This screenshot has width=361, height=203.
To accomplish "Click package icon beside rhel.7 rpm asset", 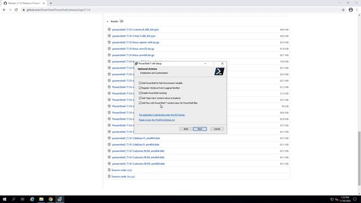I will 109,36.
